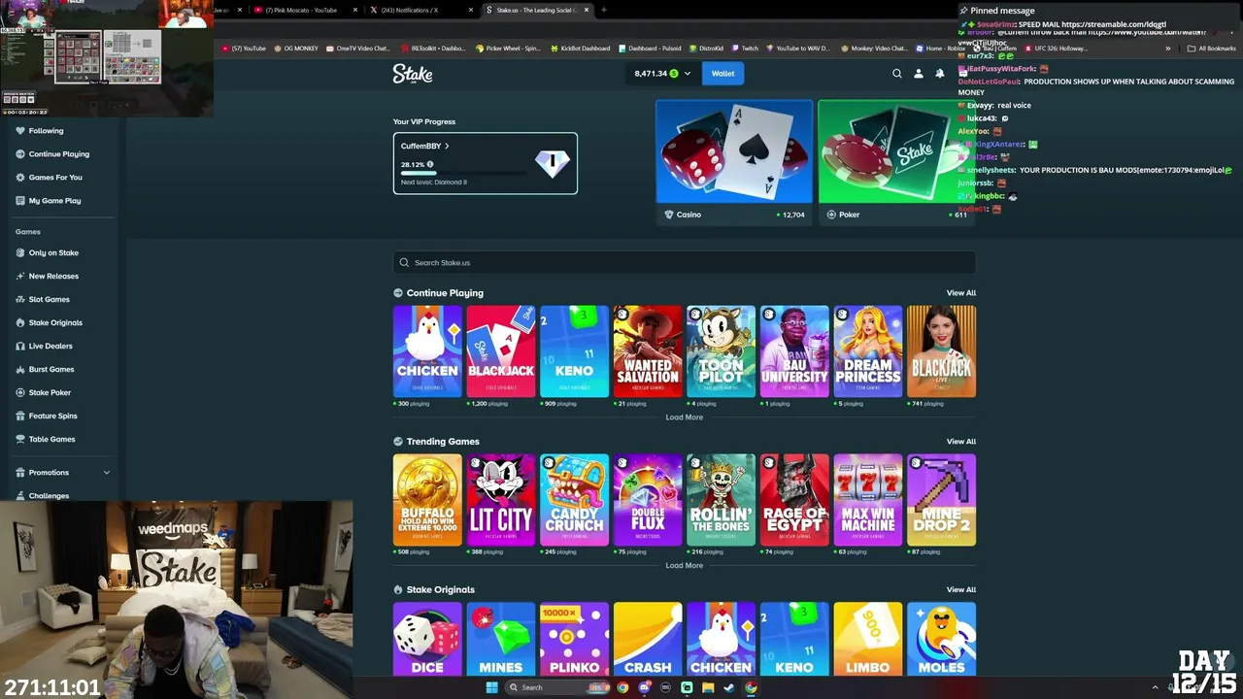Screen dimensions: 1243x699
Task: Open the balance currency dropdown
Action: click(x=688, y=73)
